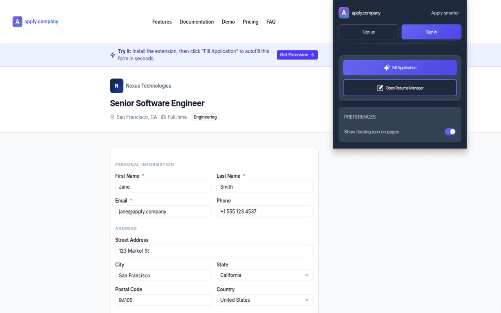The width and height of the screenshot is (501, 313).
Task: Click the pencil icon beside Open Resume Manager
Action: pyautogui.click(x=380, y=88)
